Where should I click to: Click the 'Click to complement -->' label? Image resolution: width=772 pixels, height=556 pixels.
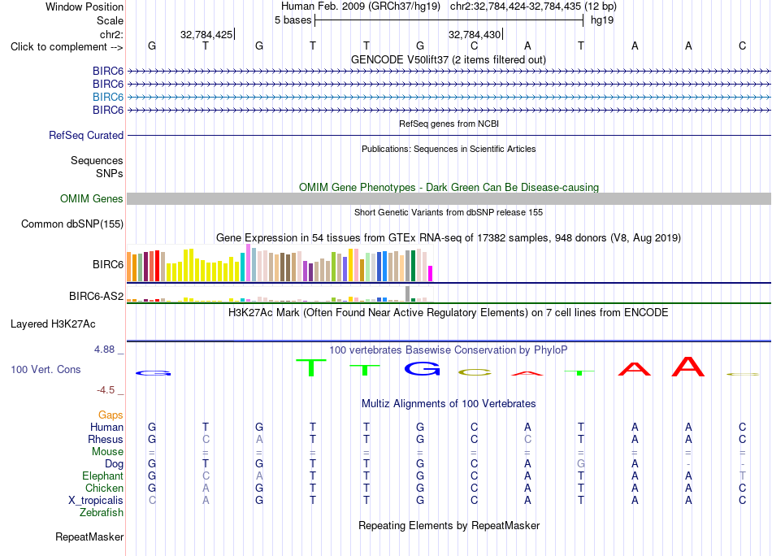pos(67,47)
